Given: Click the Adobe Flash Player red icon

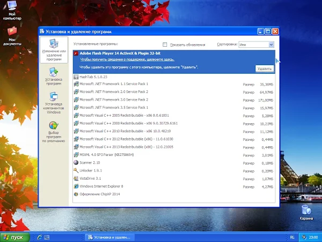Looking at the screenshot, I should (76, 53).
